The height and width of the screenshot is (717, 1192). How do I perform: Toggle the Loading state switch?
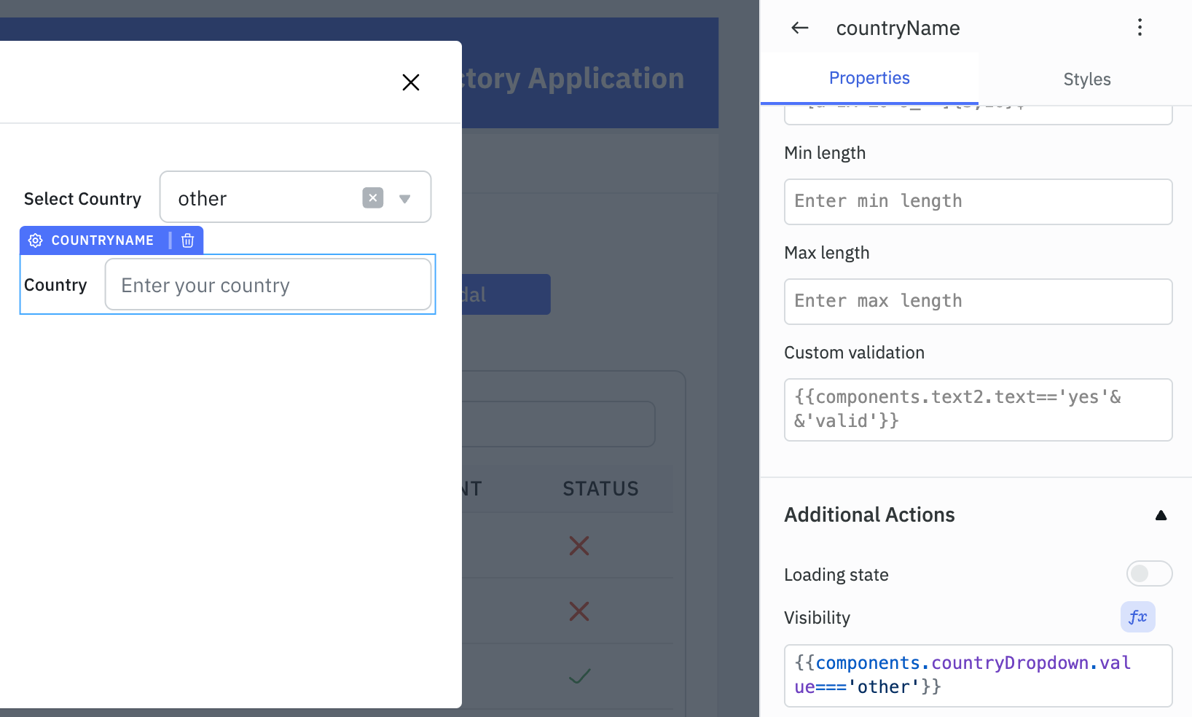[x=1148, y=574]
